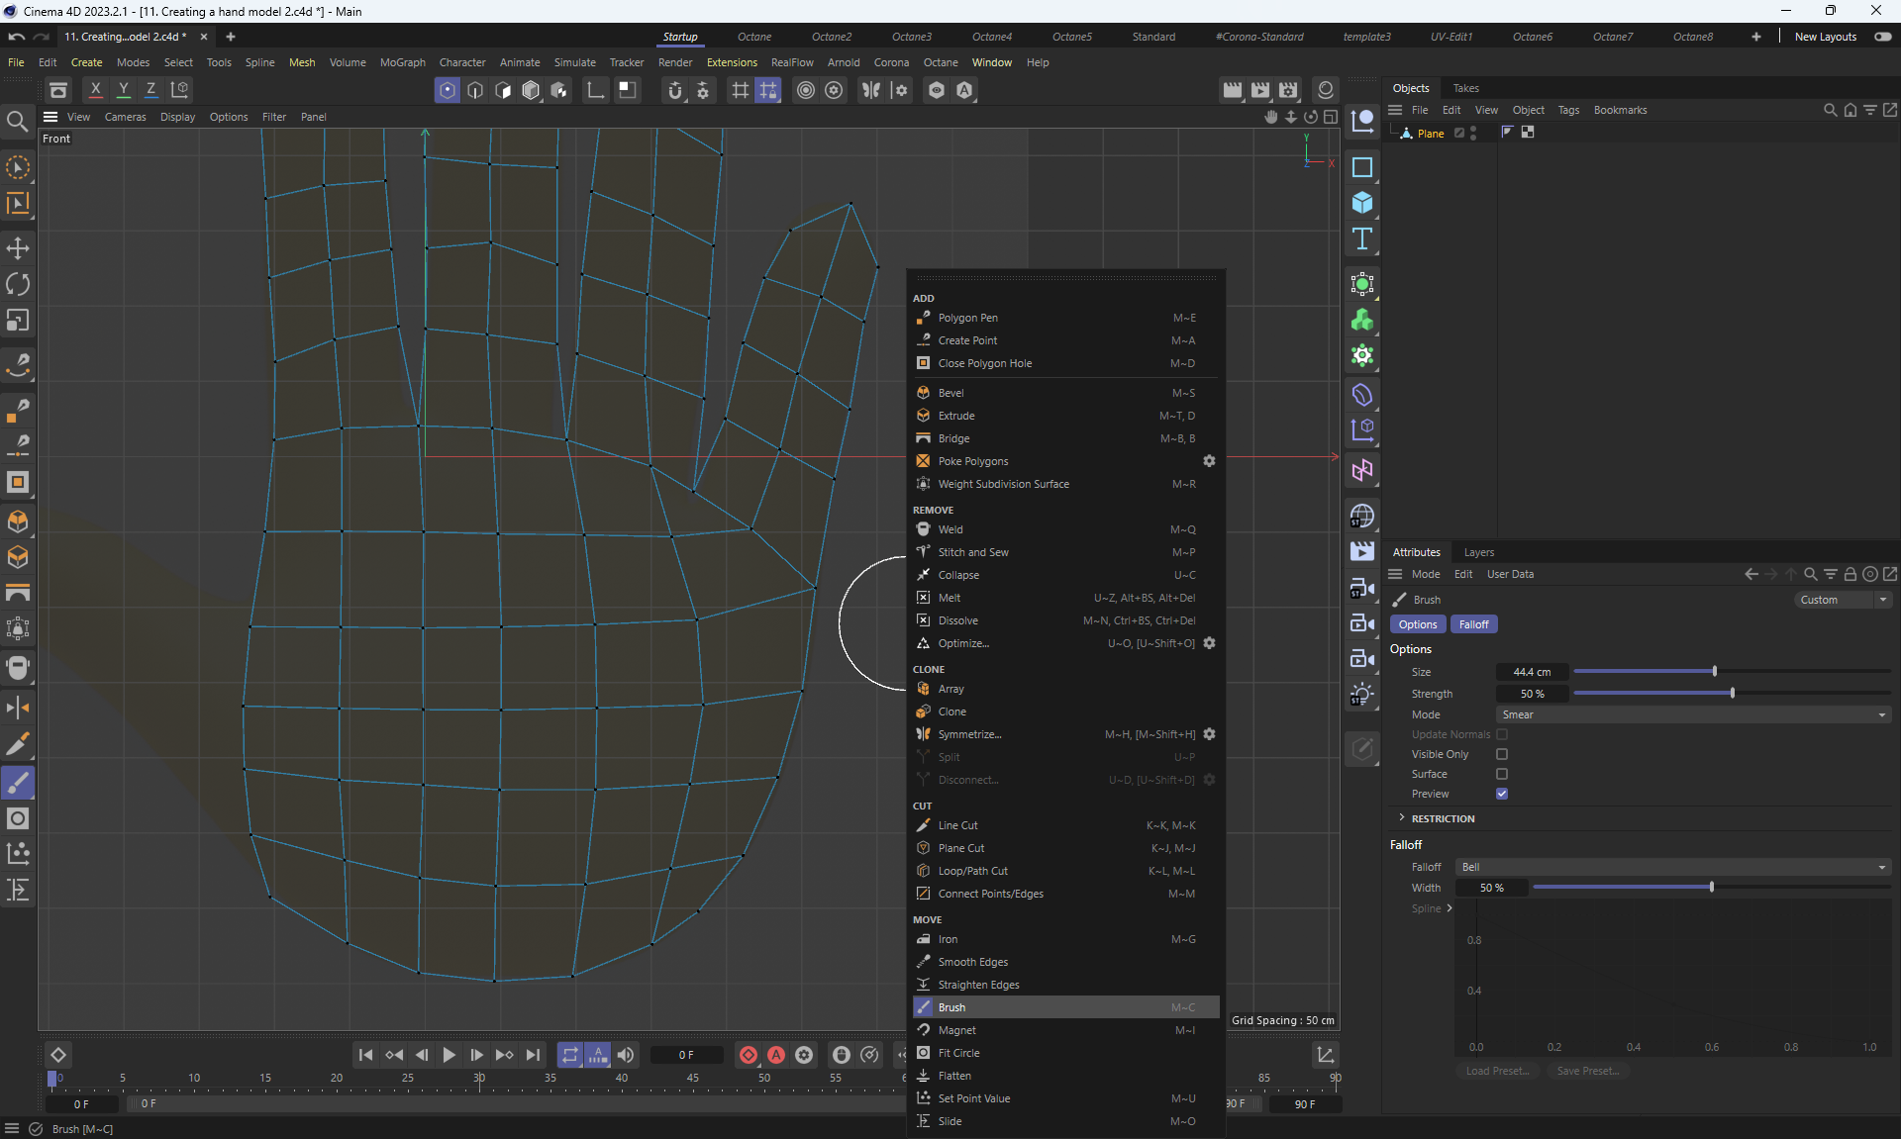Select the Rotate tool in left toolbar
Image resolution: width=1901 pixels, height=1139 pixels.
pyautogui.click(x=18, y=285)
